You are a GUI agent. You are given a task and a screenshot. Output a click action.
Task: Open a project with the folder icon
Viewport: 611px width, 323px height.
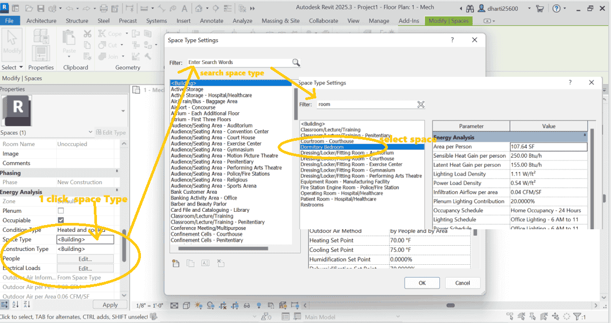coord(29,8)
